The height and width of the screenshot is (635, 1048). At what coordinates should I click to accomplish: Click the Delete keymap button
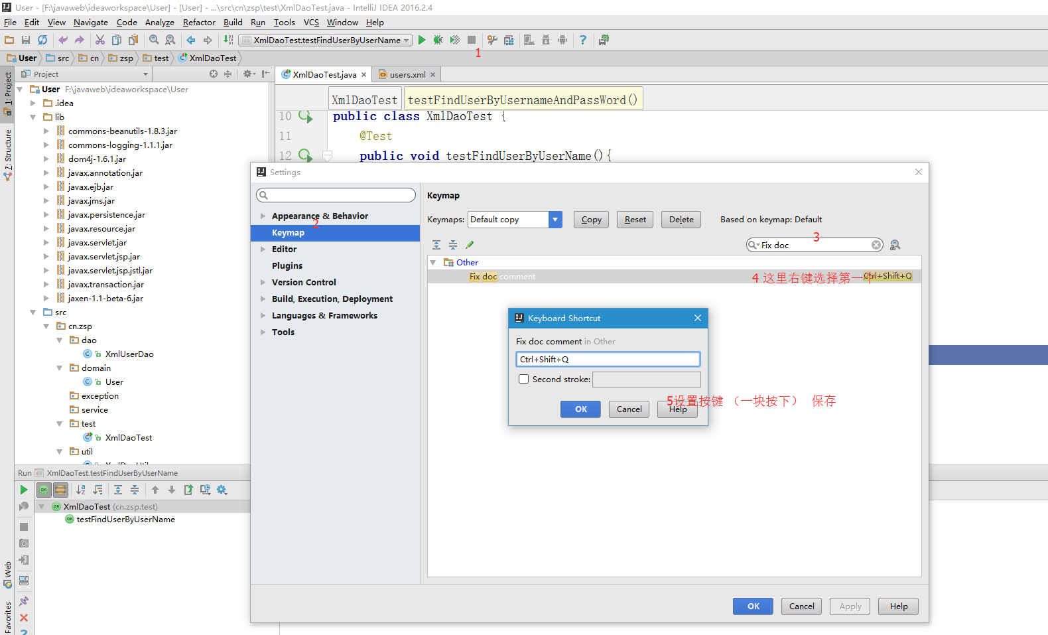tap(681, 220)
